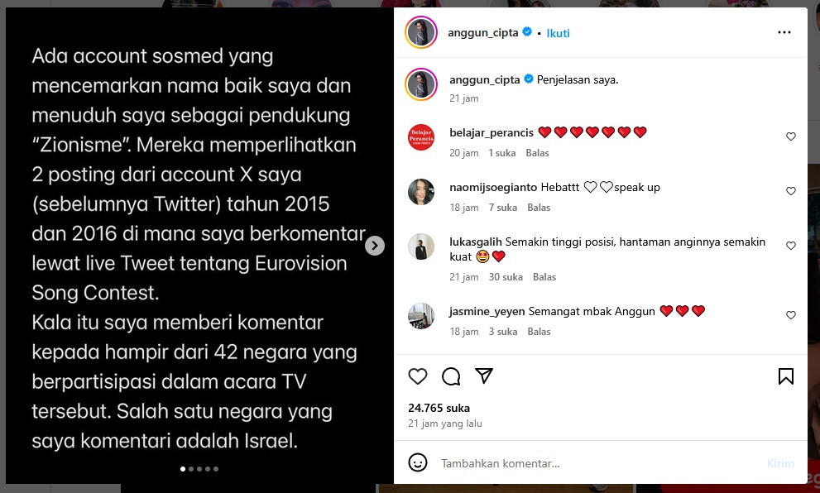Like the post with heart icon
The width and height of the screenshot is (820, 493).
(x=417, y=376)
